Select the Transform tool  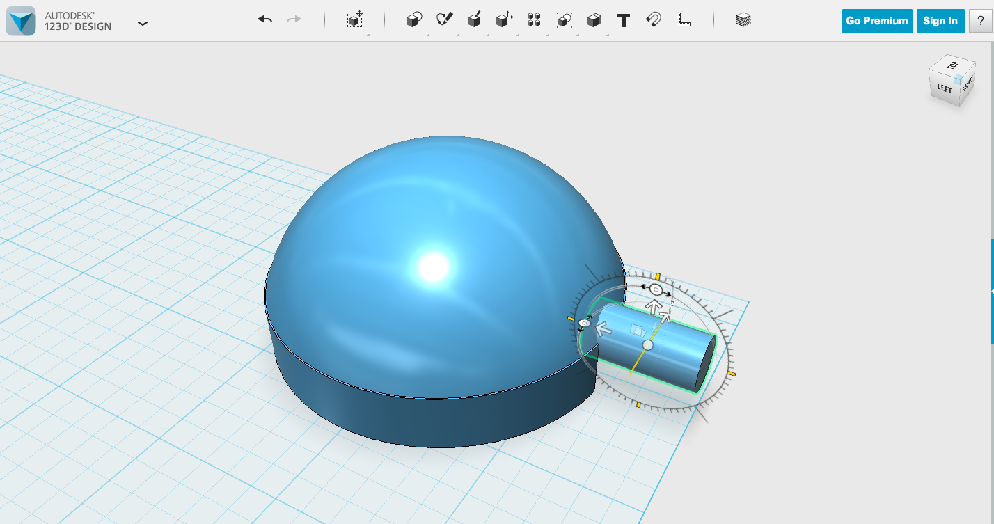pyautogui.click(x=354, y=19)
